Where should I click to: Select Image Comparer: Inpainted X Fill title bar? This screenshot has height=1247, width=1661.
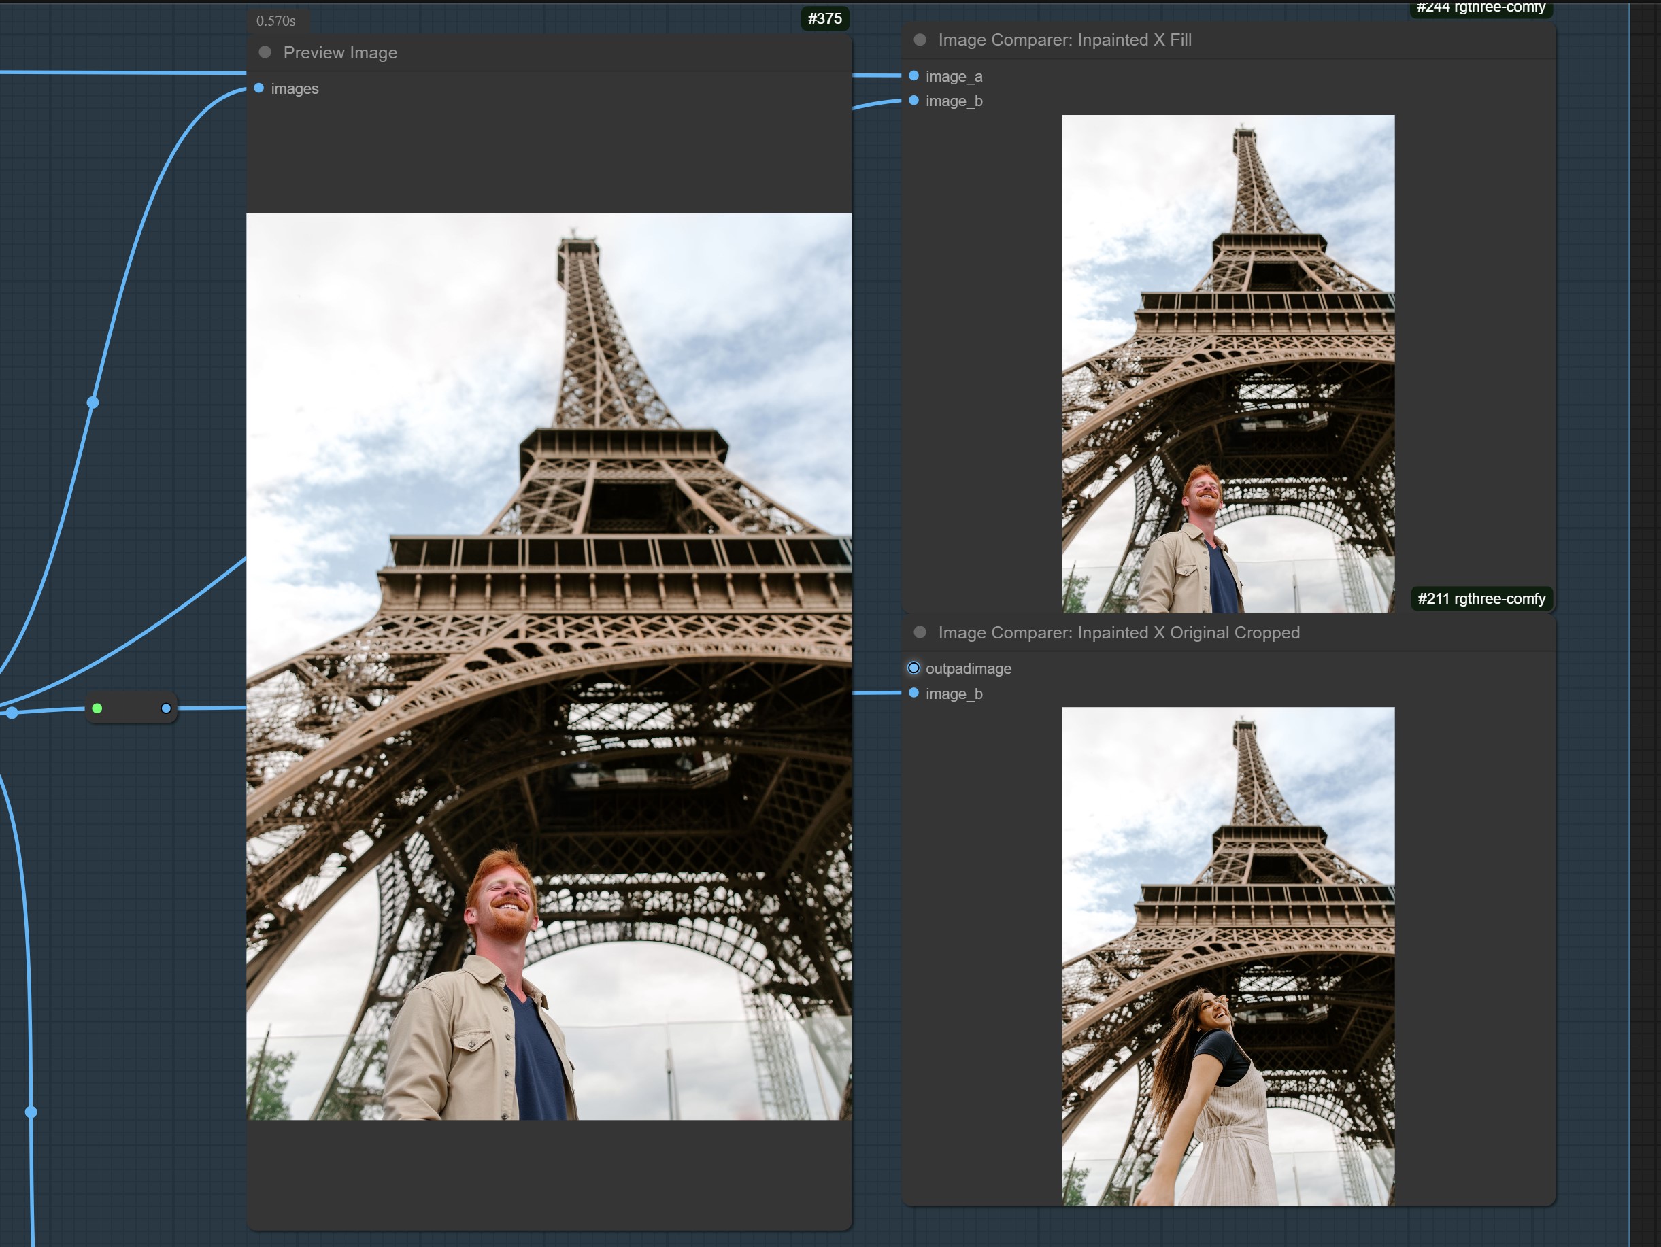[1064, 40]
